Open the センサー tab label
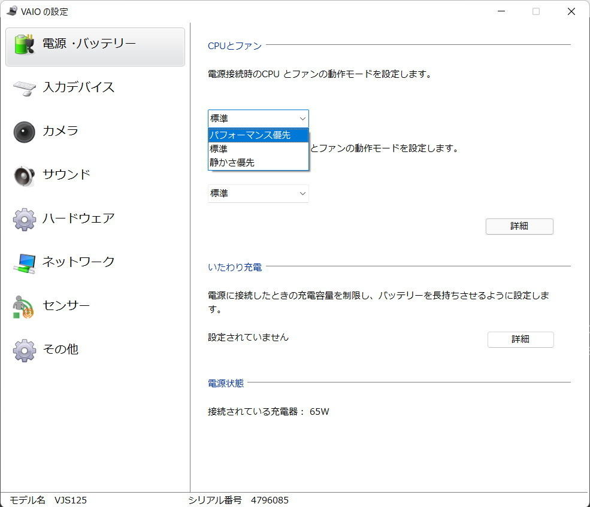Screen dimensions: 590x507 pos(66,305)
